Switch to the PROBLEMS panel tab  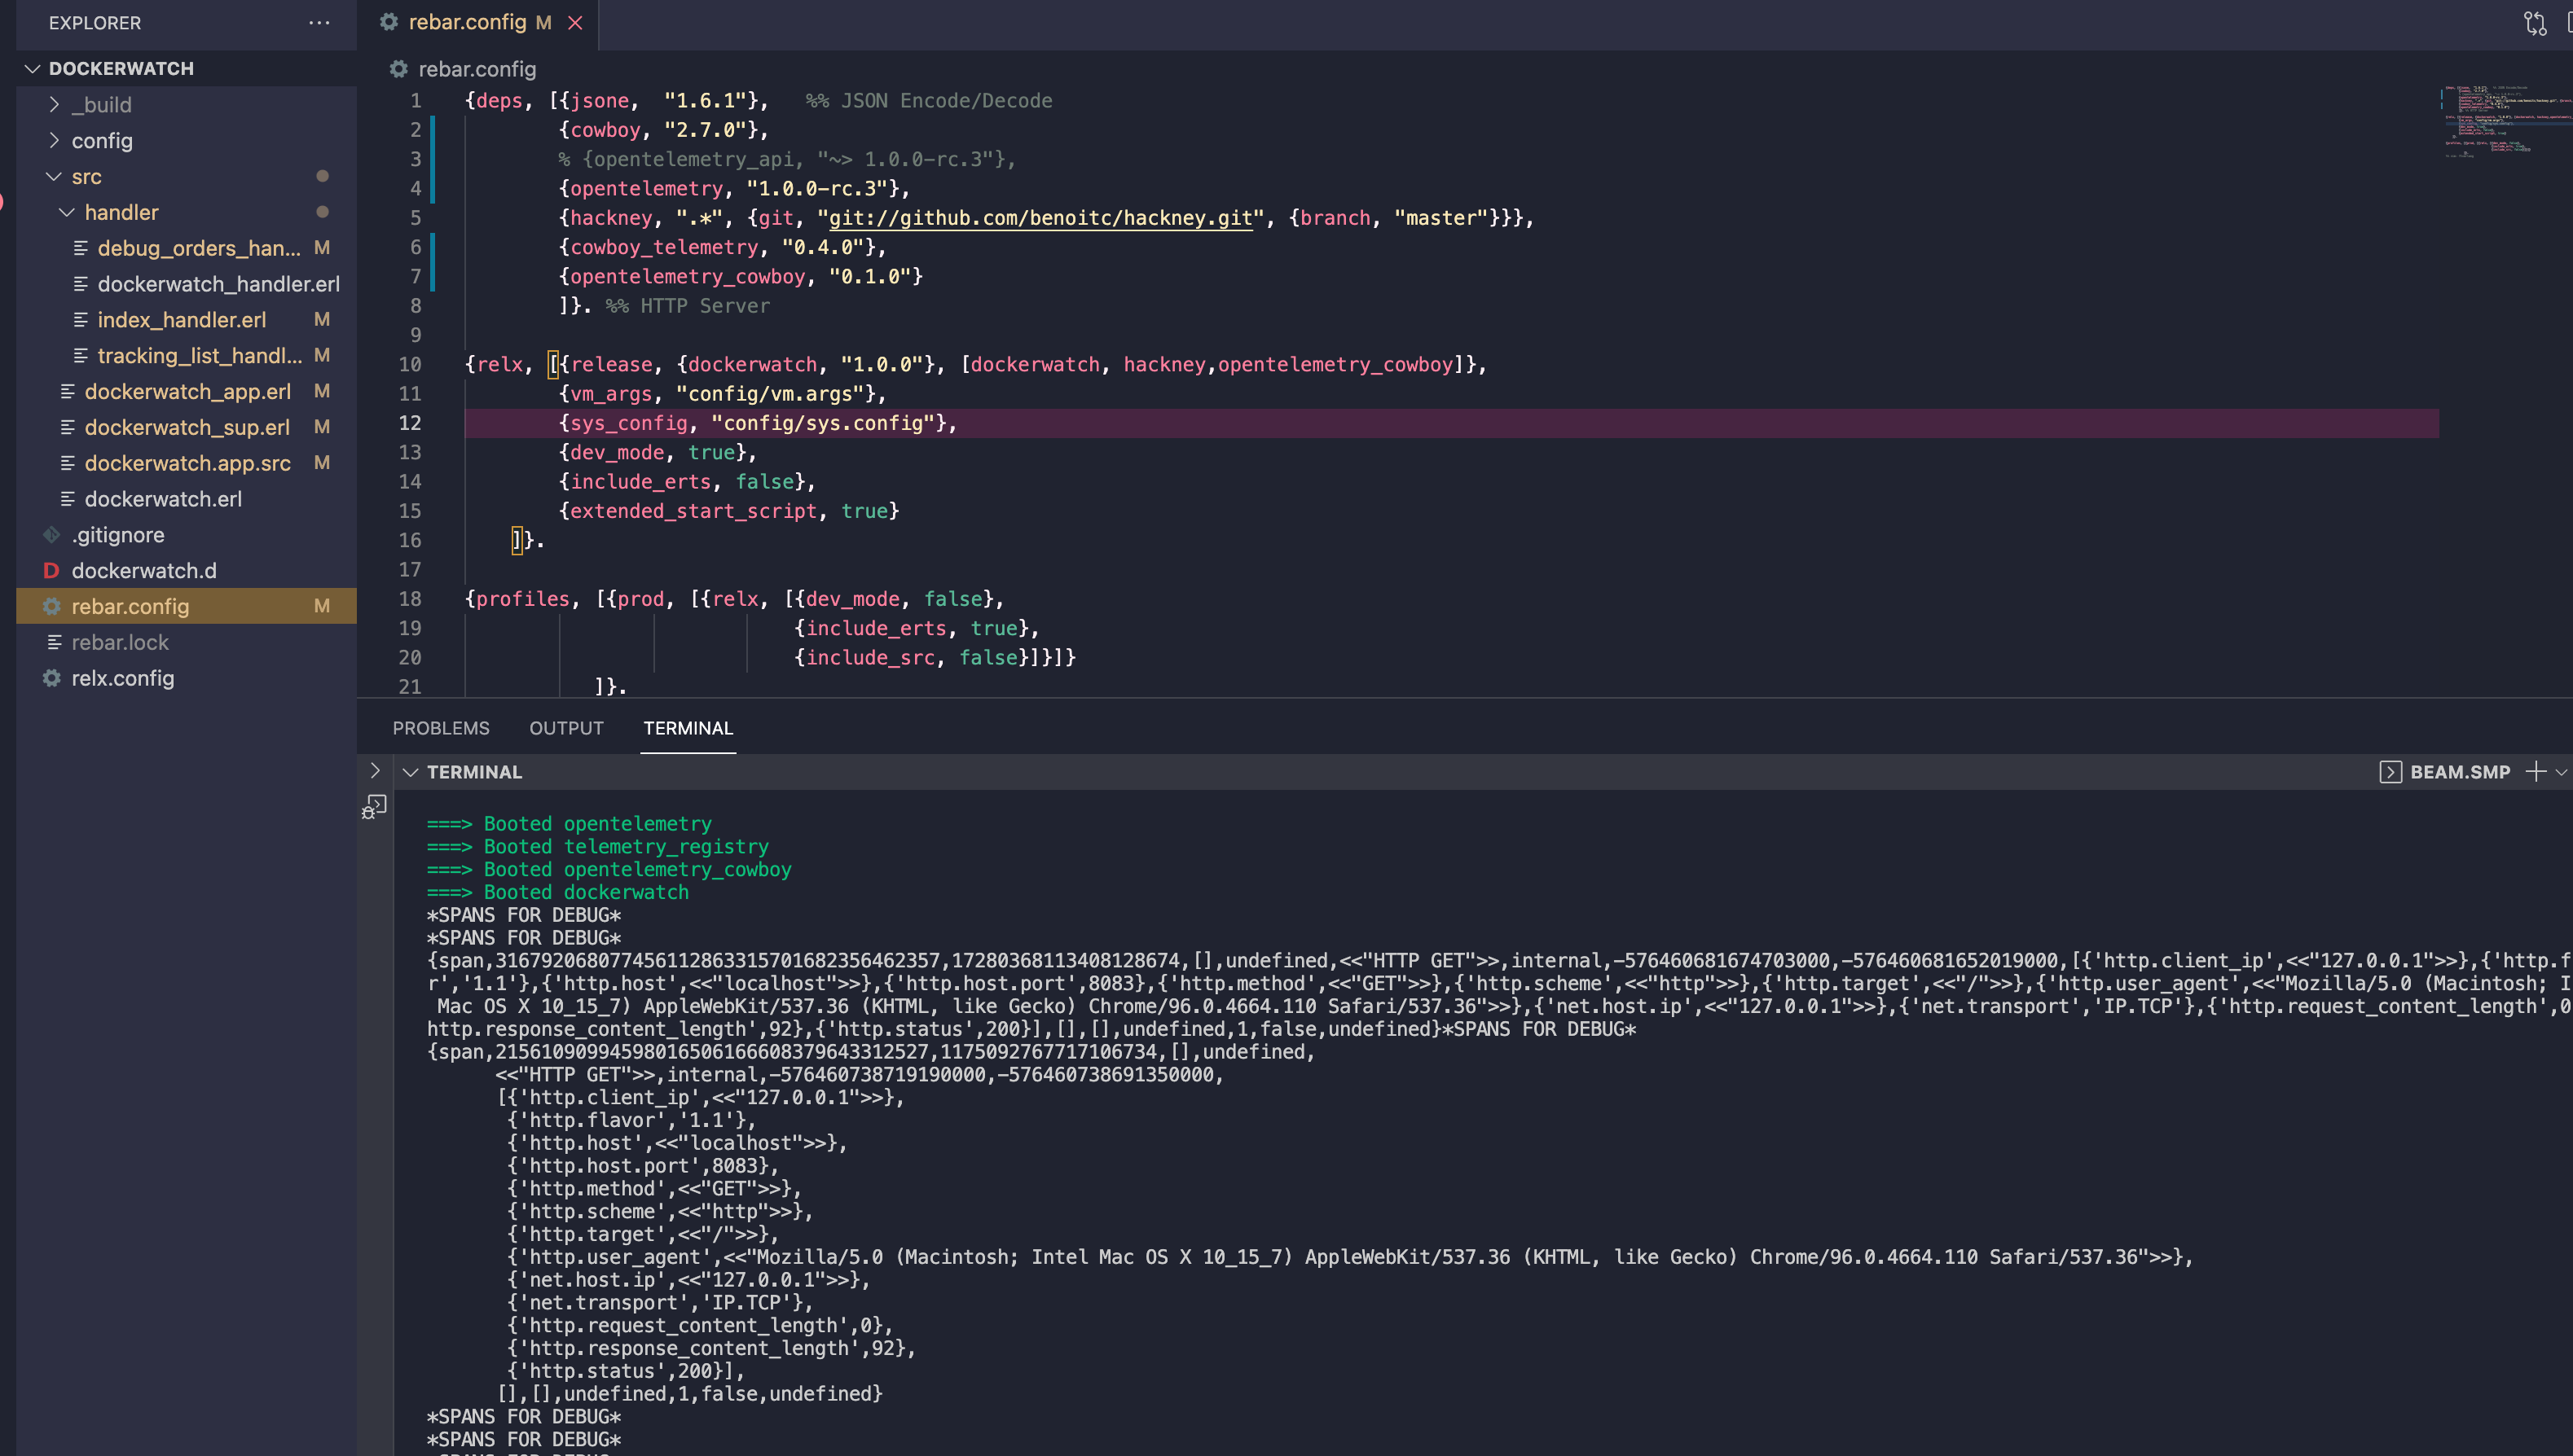440,728
